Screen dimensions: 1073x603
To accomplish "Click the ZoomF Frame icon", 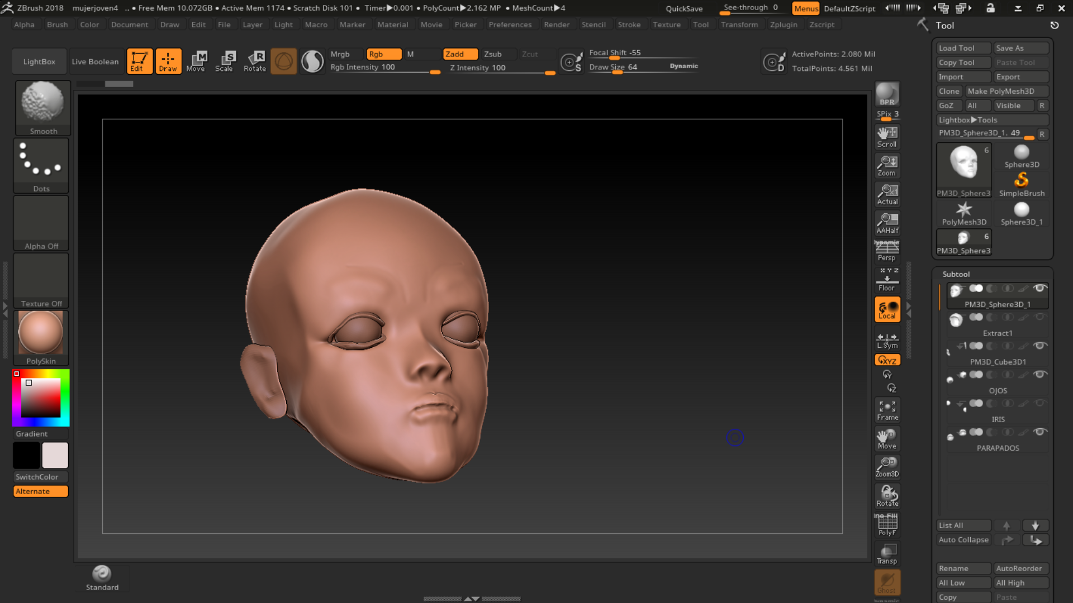I will 886,409.
